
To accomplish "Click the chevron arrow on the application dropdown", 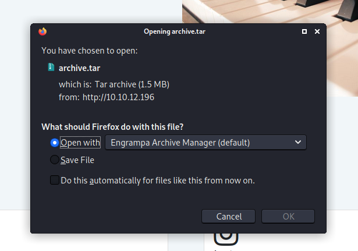I will [298, 143].
